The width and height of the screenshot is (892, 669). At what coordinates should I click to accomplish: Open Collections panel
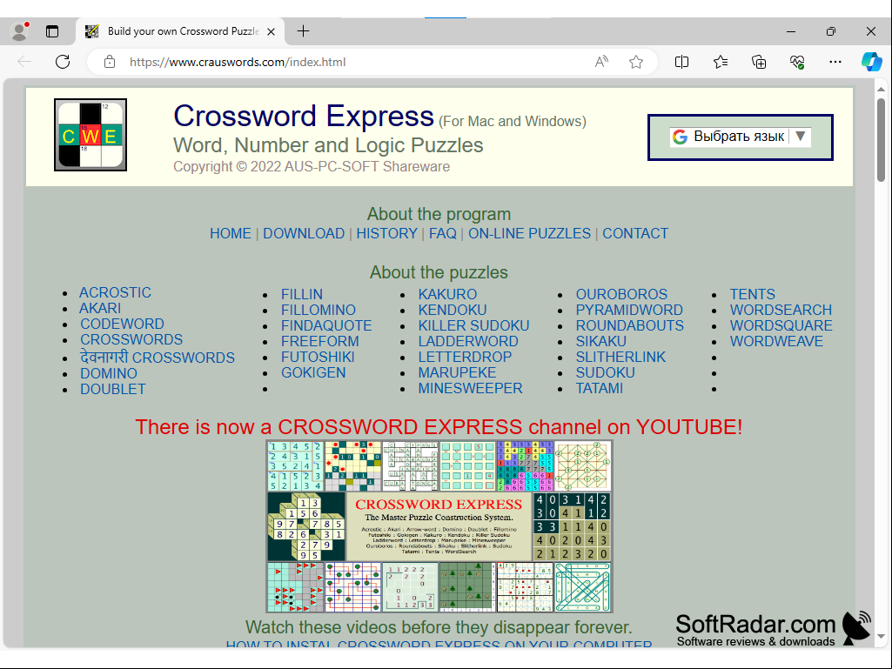tap(759, 62)
